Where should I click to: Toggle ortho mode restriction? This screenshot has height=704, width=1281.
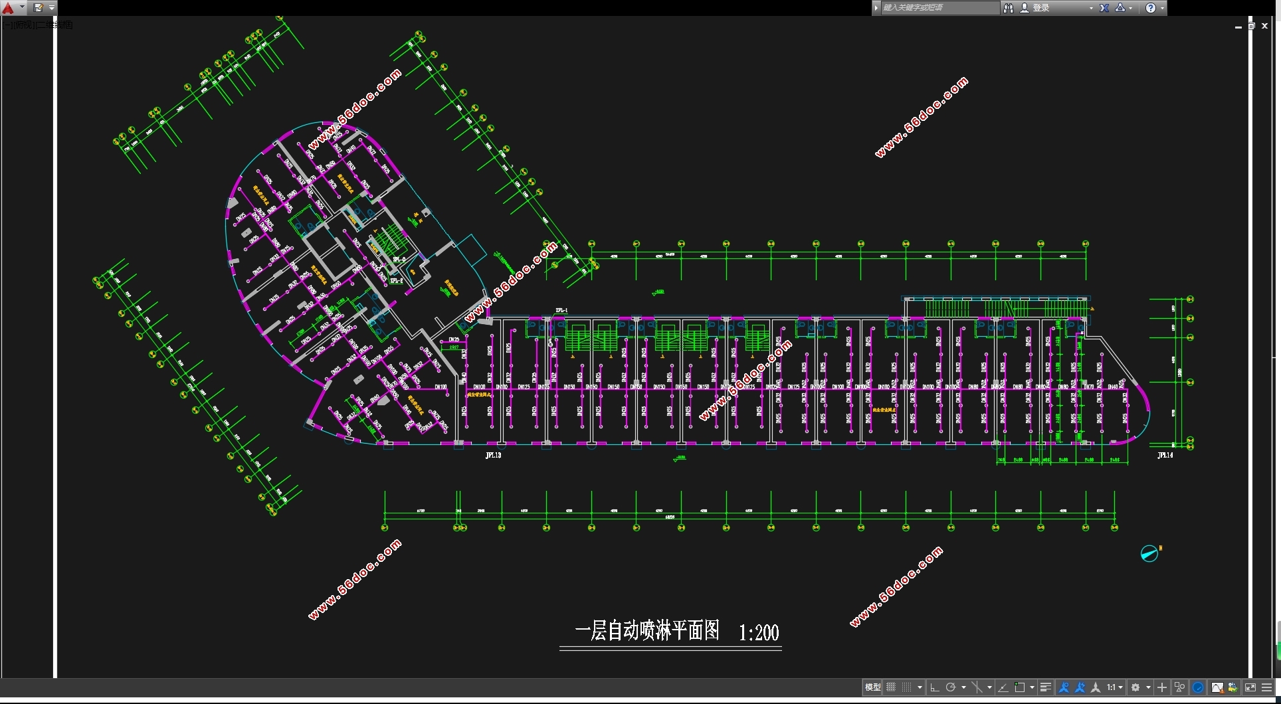(935, 687)
